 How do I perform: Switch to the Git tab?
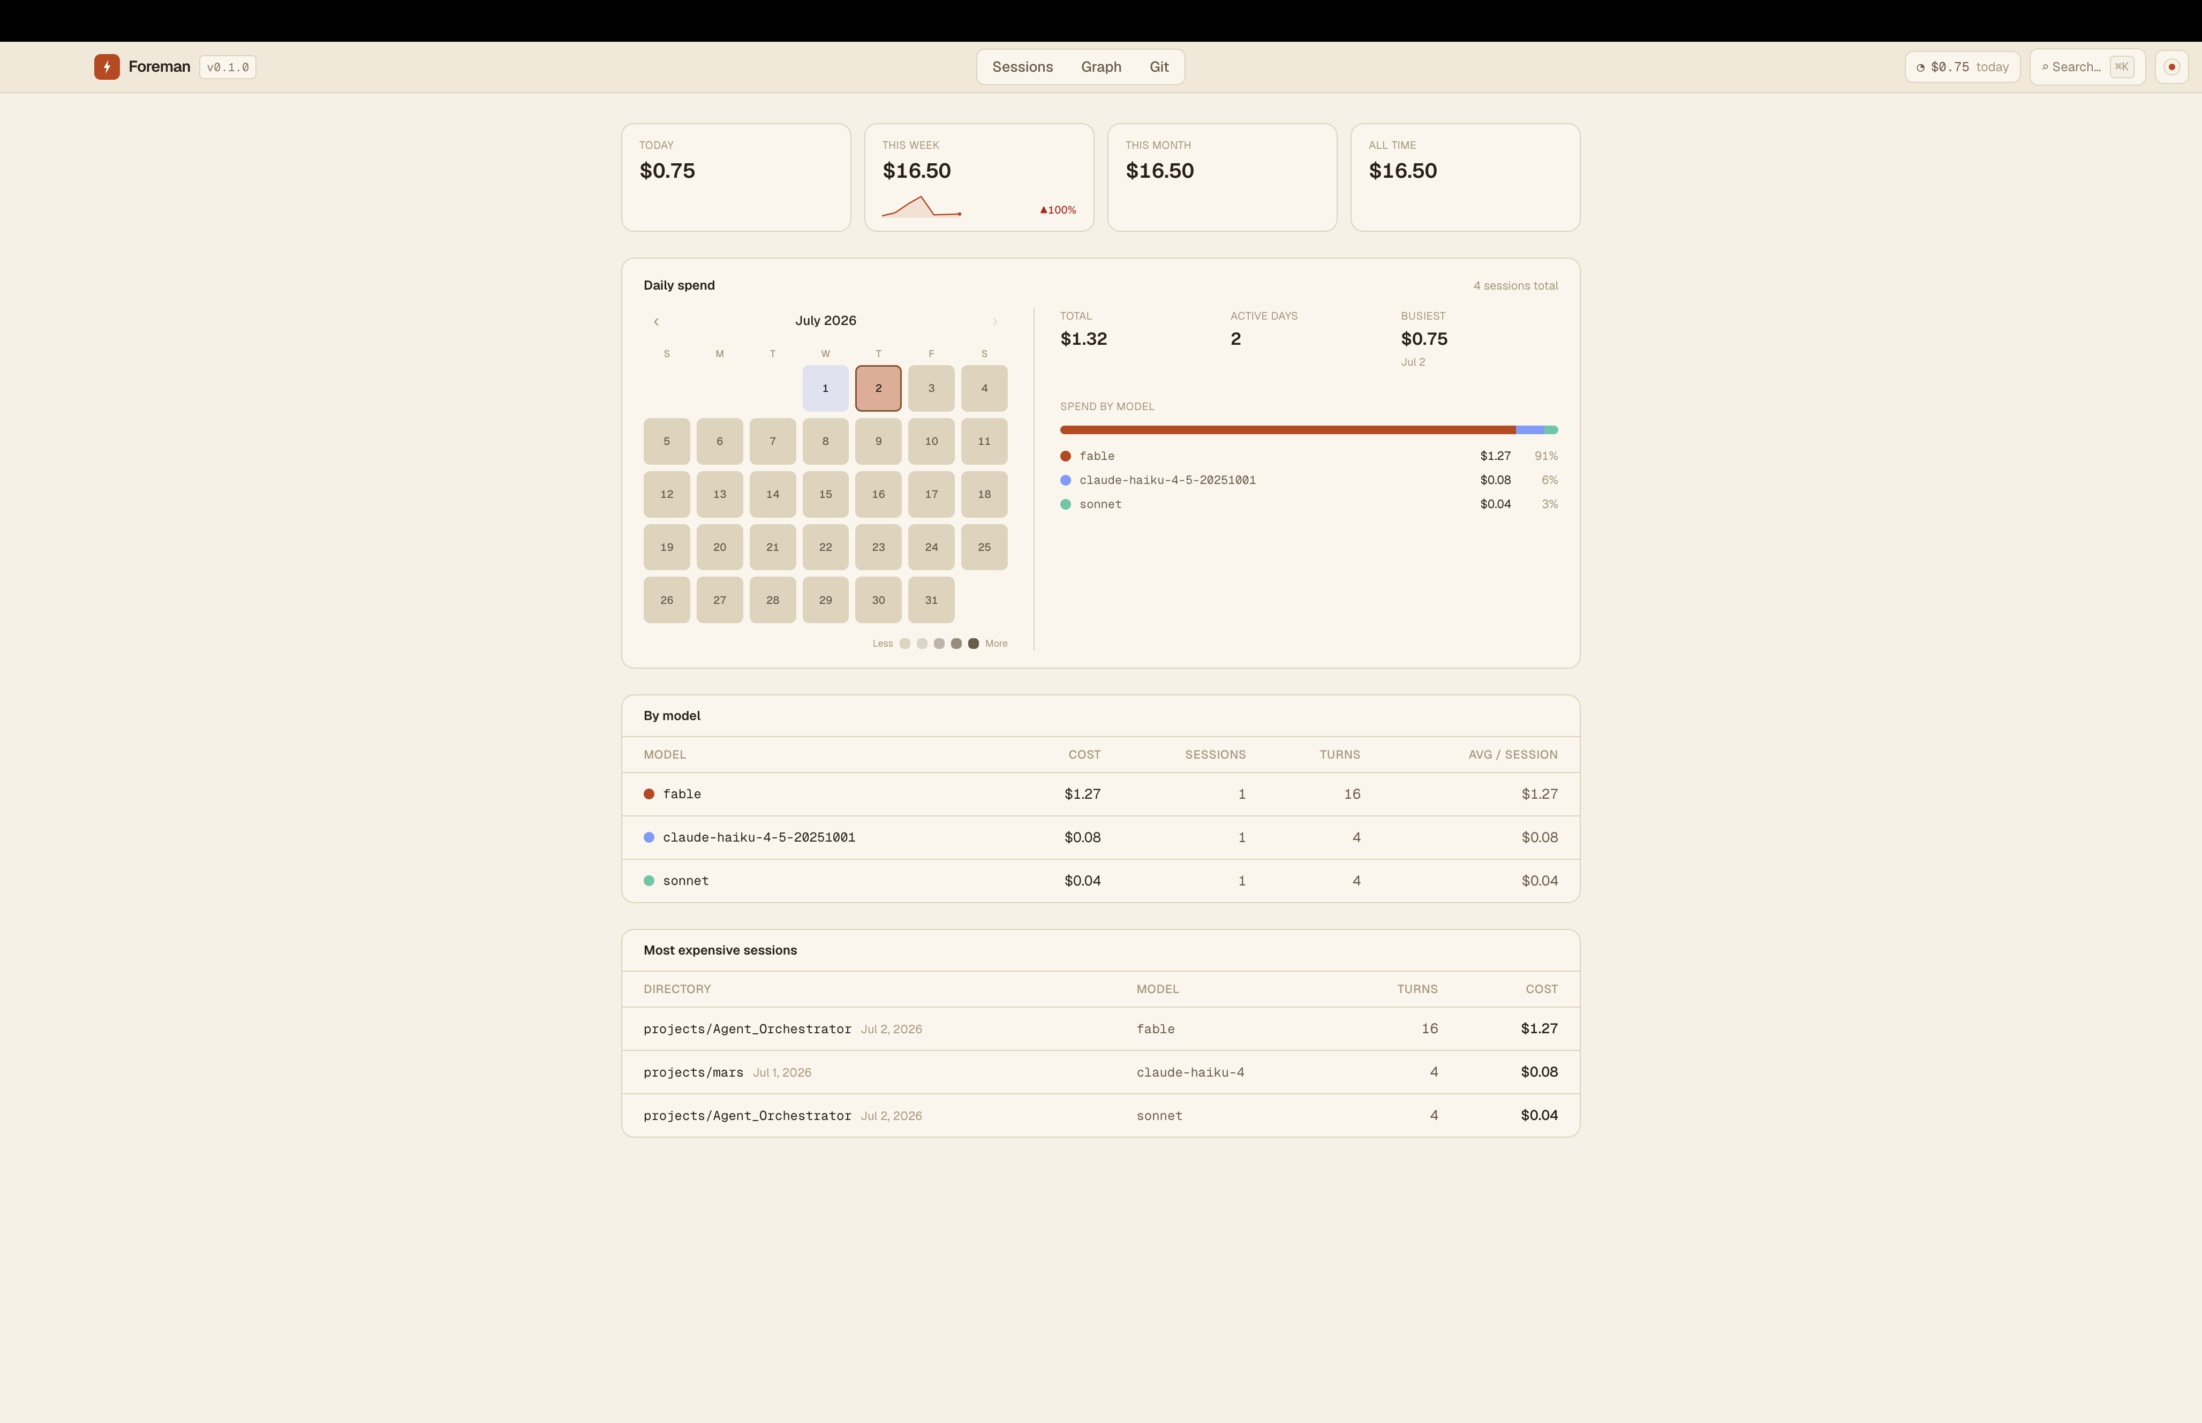(x=1159, y=66)
